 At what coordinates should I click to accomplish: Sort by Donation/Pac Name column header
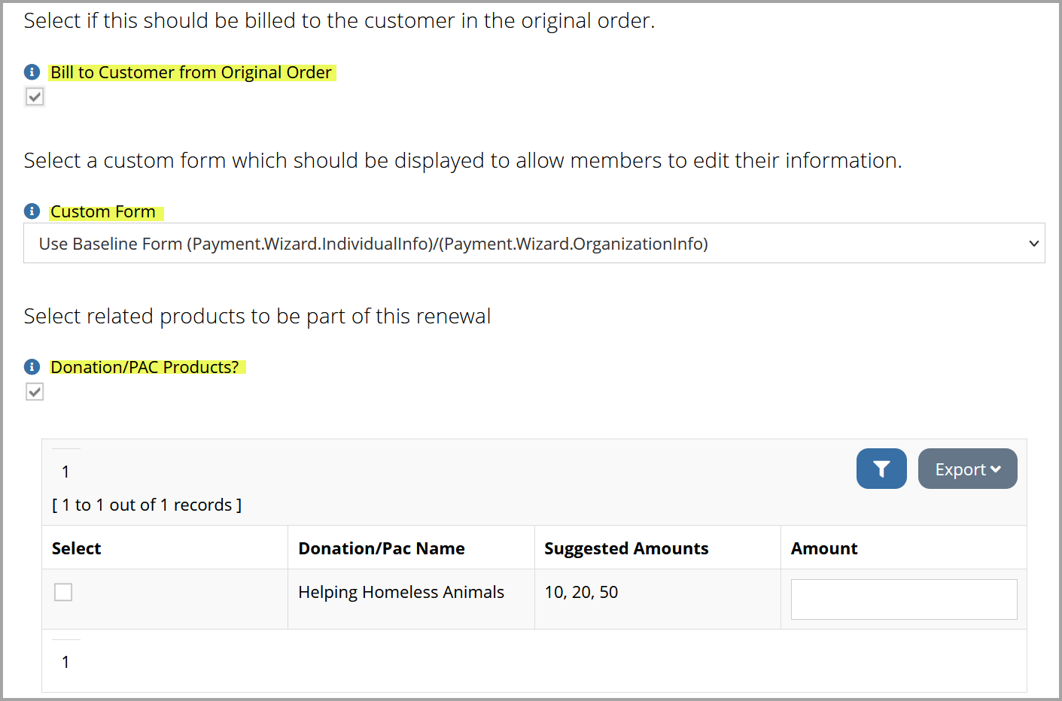382,548
